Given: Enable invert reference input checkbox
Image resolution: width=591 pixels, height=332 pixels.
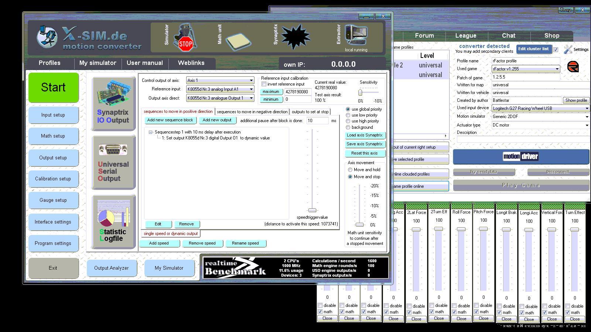Looking at the screenshot, I should pos(264,84).
